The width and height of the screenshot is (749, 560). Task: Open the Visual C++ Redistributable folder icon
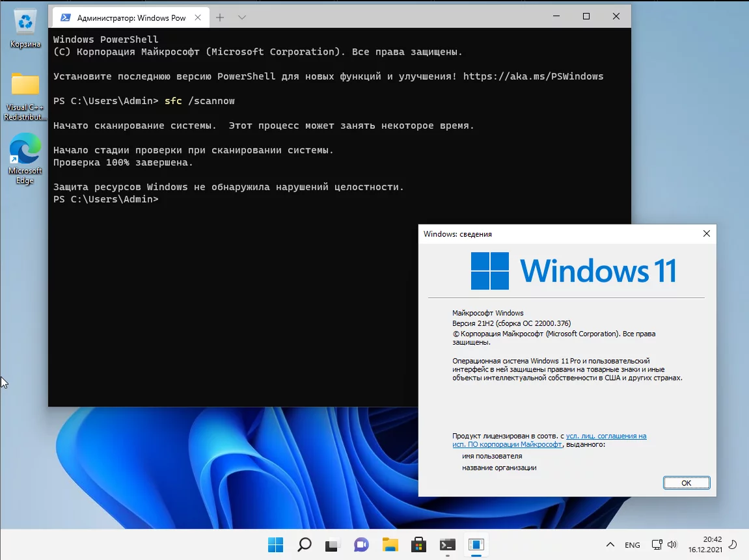pos(25,96)
